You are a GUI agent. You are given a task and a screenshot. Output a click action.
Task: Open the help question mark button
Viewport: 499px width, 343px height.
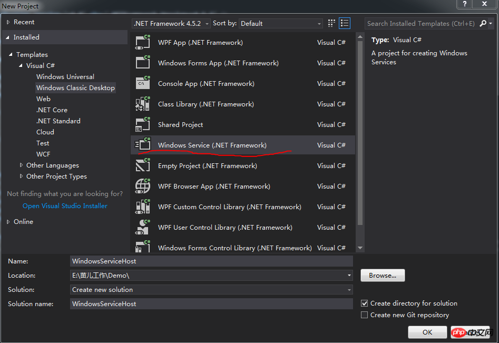pyautogui.click(x=465, y=4)
